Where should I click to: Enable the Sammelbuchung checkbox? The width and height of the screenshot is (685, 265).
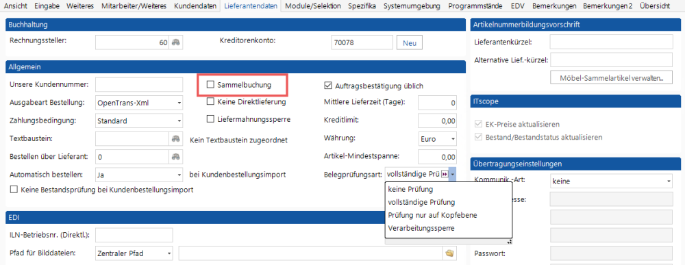pos(210,85)
